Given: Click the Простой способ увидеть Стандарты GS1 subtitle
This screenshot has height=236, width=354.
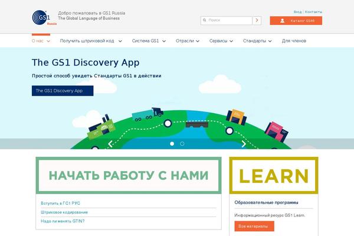Looking at the screenshot, I should tap(97, 76).
